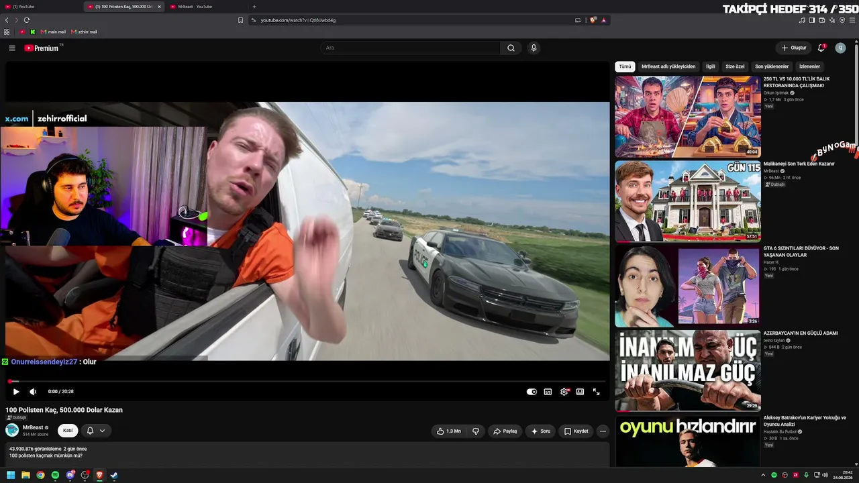Reload the current page
859x483 pixels.
point(27,20)
